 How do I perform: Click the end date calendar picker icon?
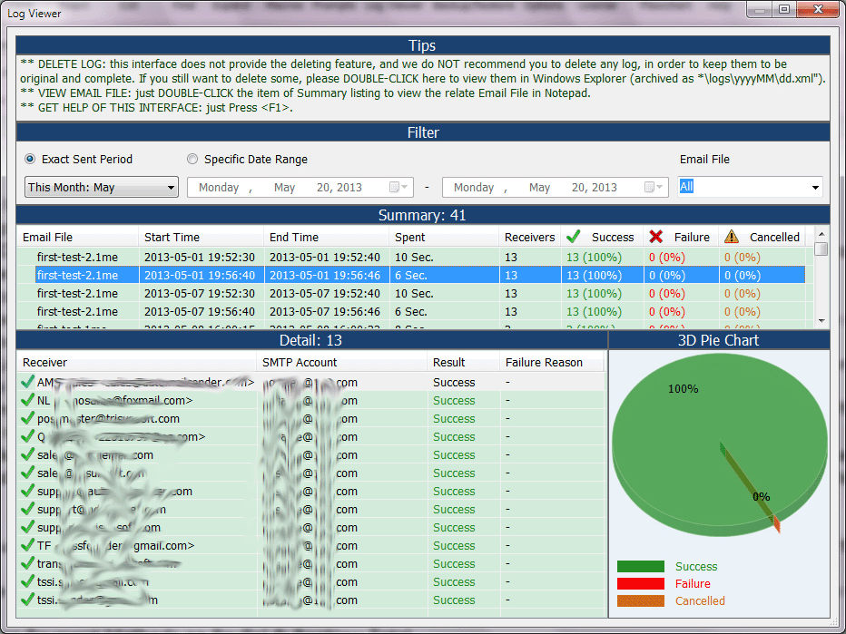654,187
